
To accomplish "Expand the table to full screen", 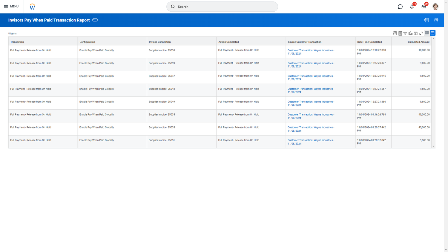I will (421, 33).
